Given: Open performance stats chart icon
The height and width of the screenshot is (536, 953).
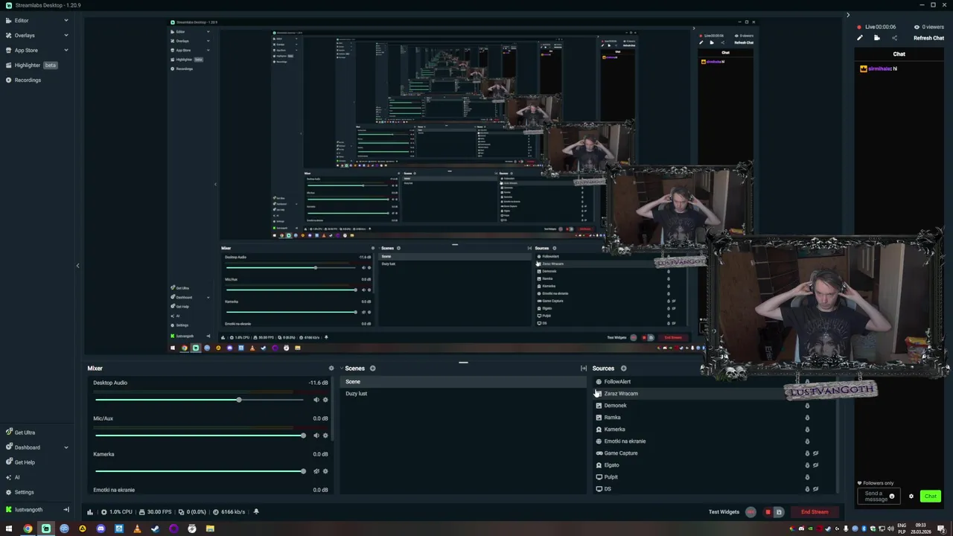Looking at the screenshot, I should (90, 512).
